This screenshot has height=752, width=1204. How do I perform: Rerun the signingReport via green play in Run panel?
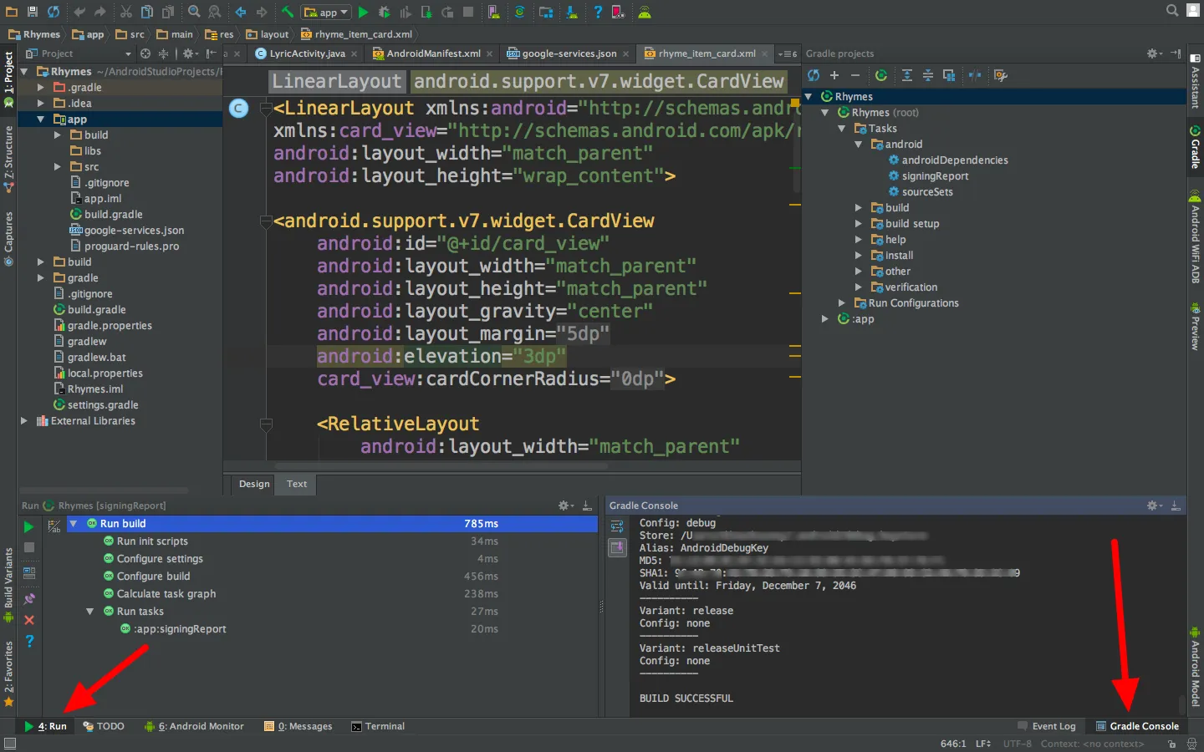pos(29,527)
